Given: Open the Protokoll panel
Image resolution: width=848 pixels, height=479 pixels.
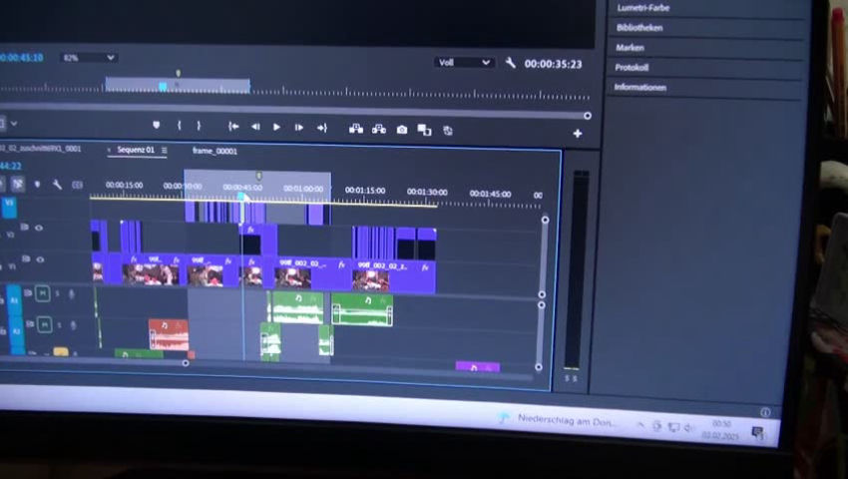Looking at the screenshot, I should pos(632,68).
